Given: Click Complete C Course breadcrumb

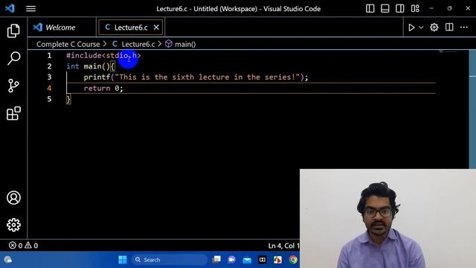Looking at the screenshot, I should pos(68,44).
